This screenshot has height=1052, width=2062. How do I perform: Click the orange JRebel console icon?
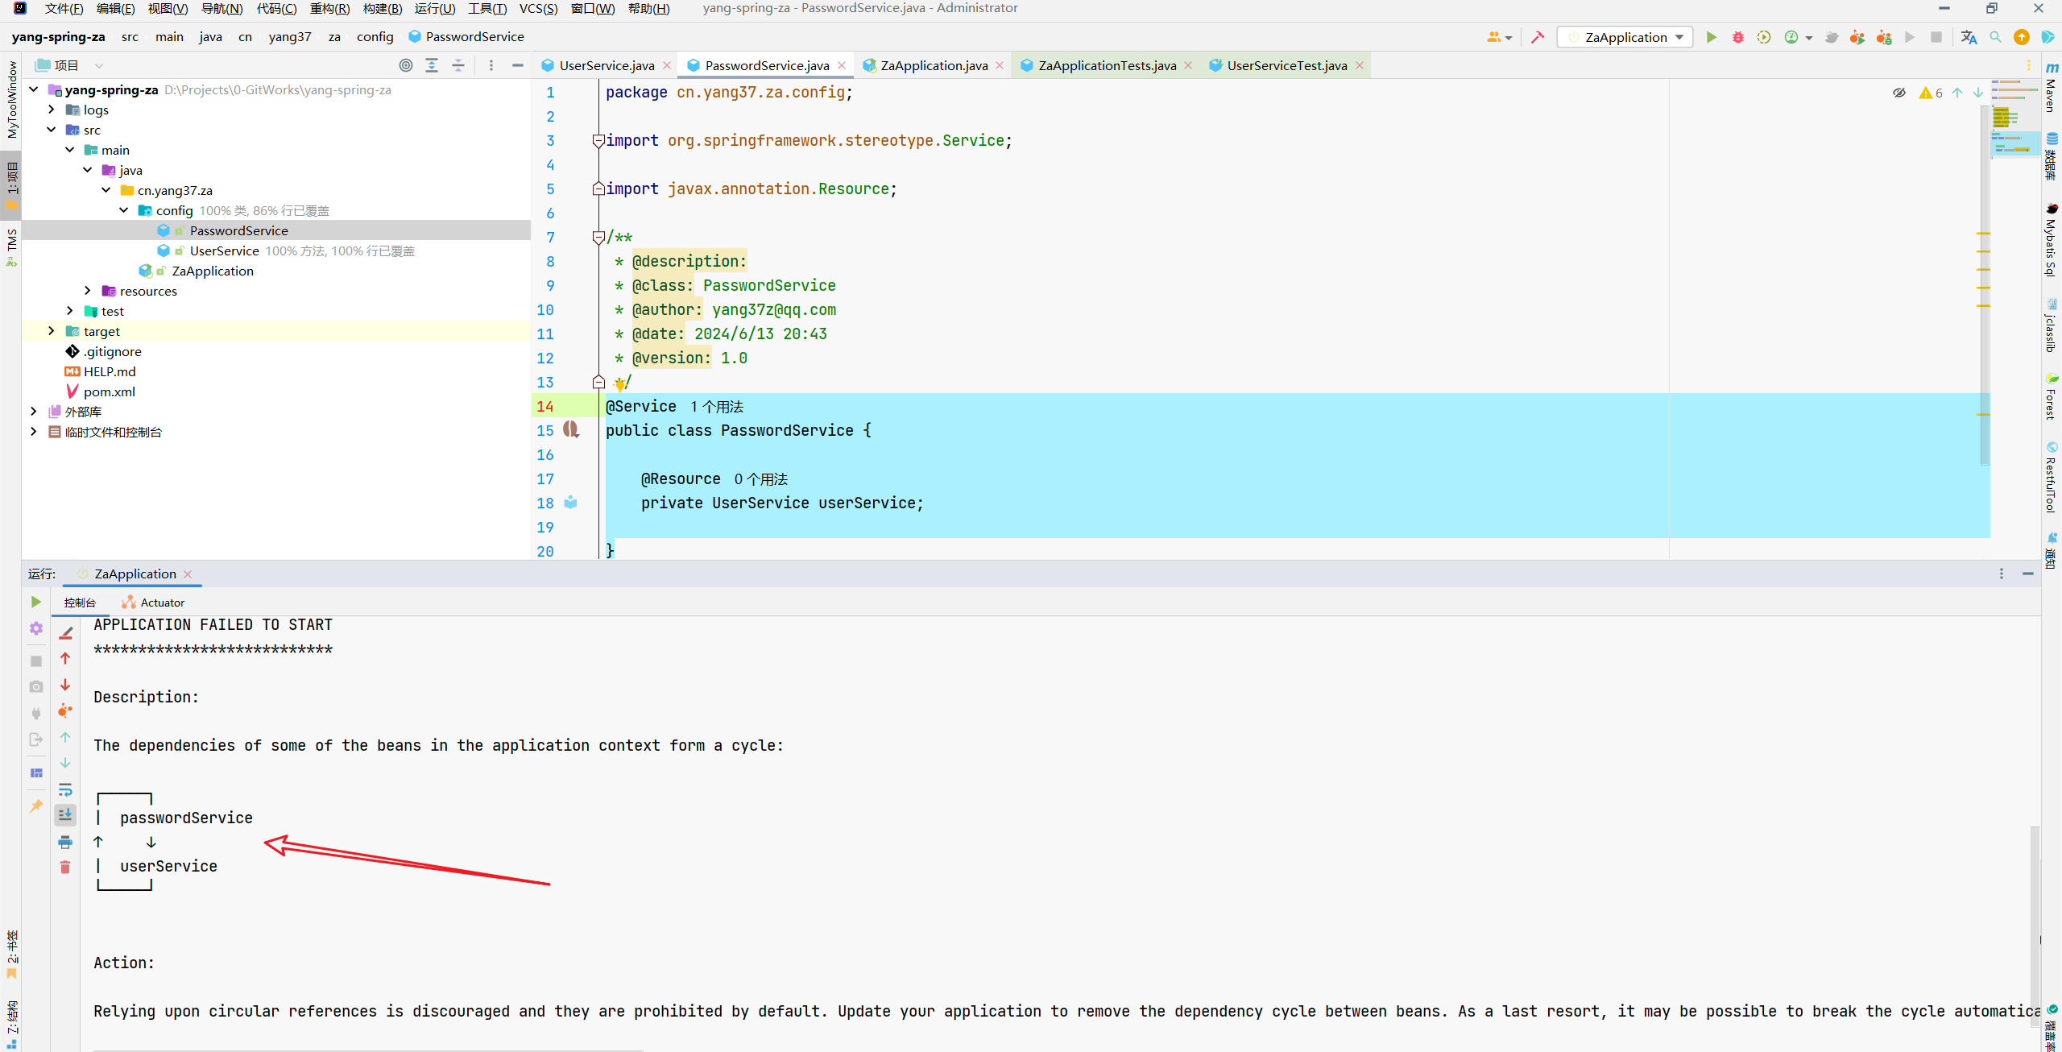pyautogui.click(x=66, y=710)
